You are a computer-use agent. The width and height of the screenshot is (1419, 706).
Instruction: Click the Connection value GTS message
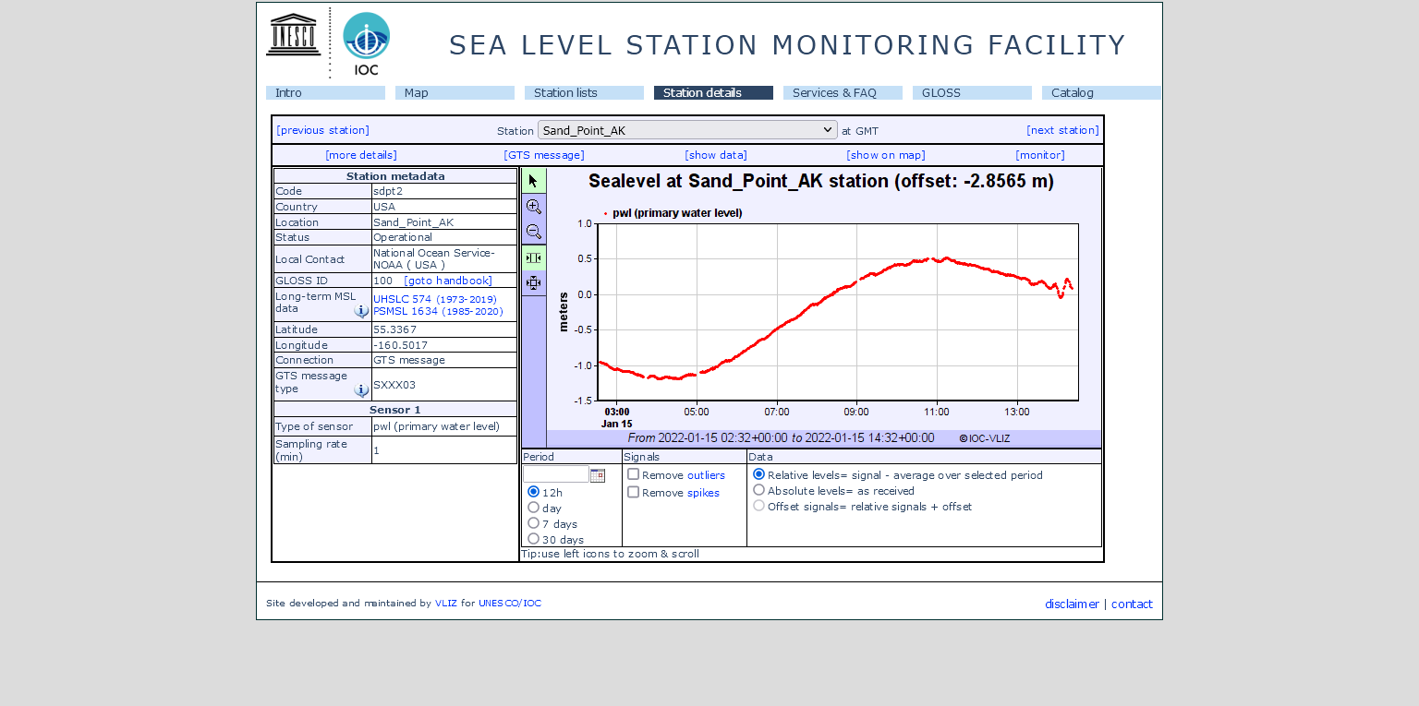(409, 360)
